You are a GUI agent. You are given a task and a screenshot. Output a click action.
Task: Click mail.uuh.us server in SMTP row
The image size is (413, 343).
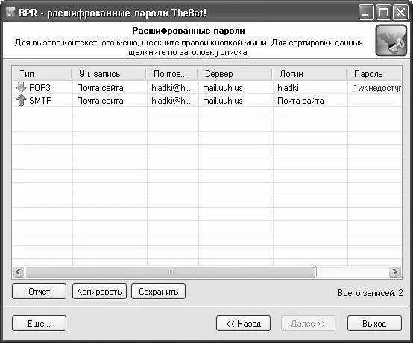[223, 101]
